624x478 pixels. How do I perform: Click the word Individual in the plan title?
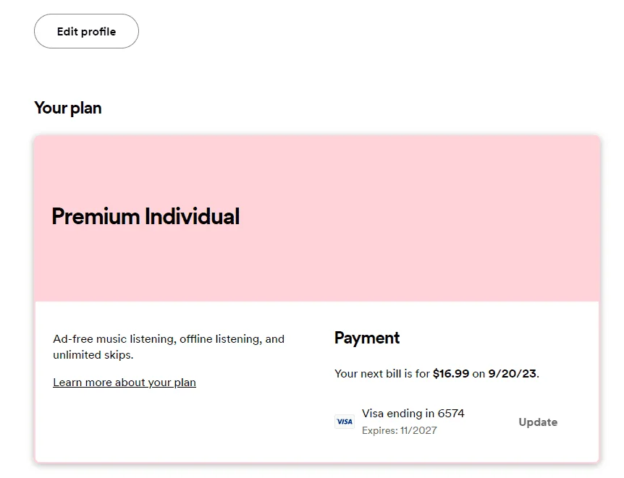[193, 216]
